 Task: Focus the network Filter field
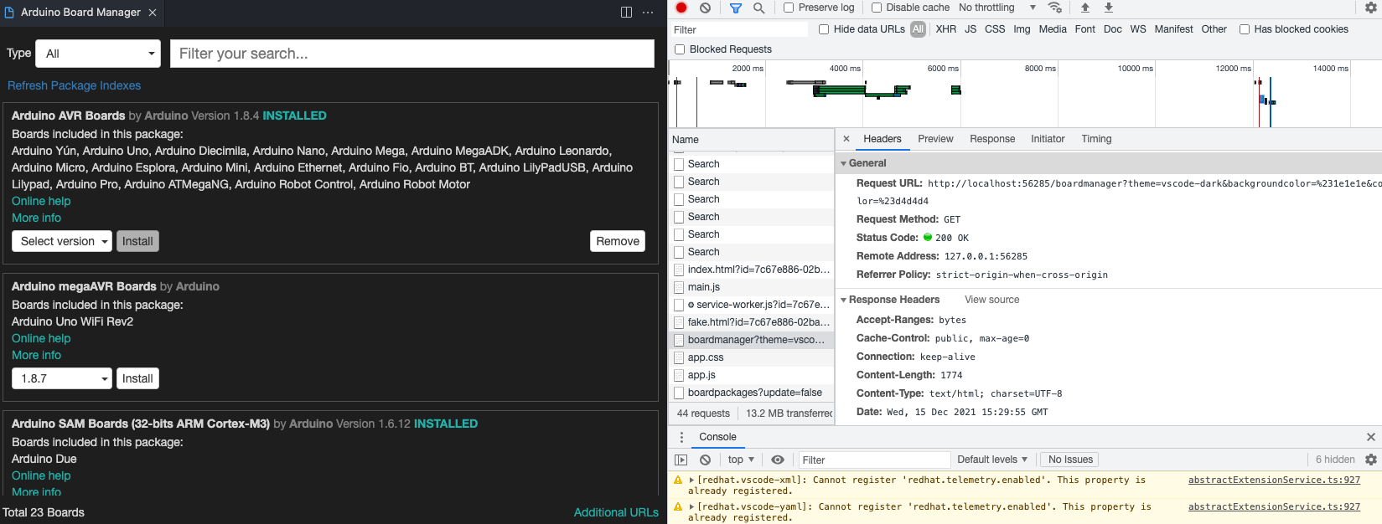click(x=738, y=29)
